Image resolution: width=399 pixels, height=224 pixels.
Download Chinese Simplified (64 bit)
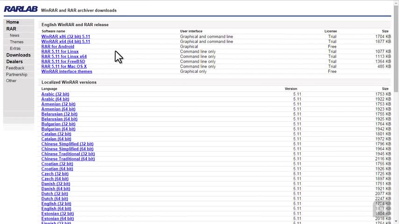tap(67, 149)
